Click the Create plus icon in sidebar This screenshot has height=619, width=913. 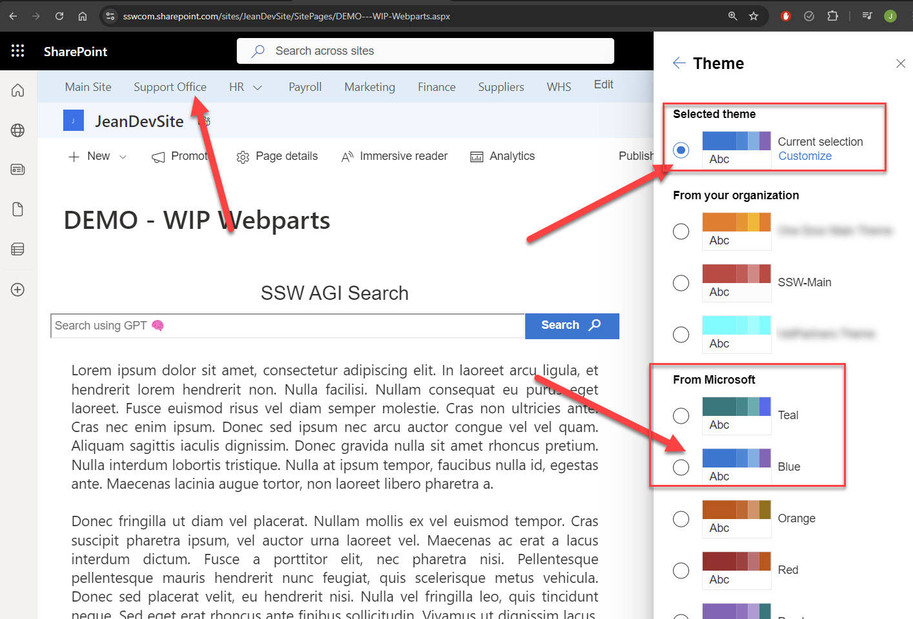tap(18, 290)
